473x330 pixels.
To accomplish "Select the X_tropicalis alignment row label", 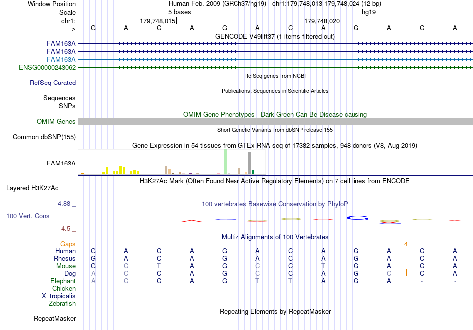I will [x=59, y=296].
